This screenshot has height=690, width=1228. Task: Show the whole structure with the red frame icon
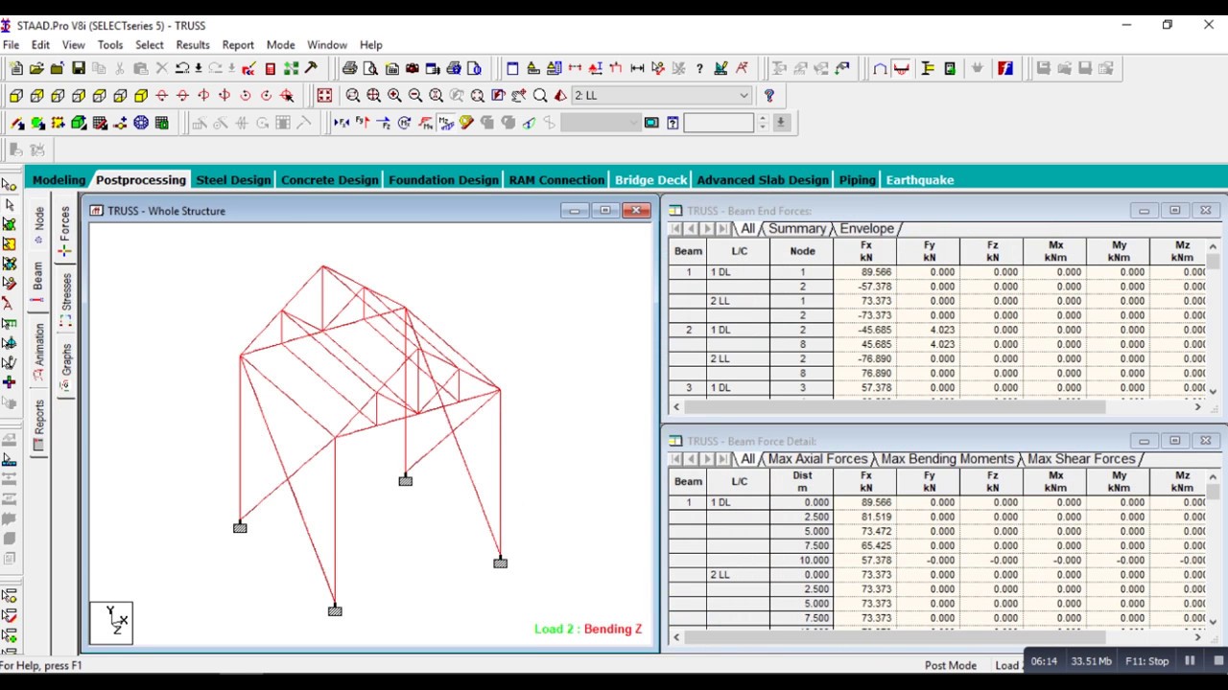pyautogui.click(x=324, y=95)
